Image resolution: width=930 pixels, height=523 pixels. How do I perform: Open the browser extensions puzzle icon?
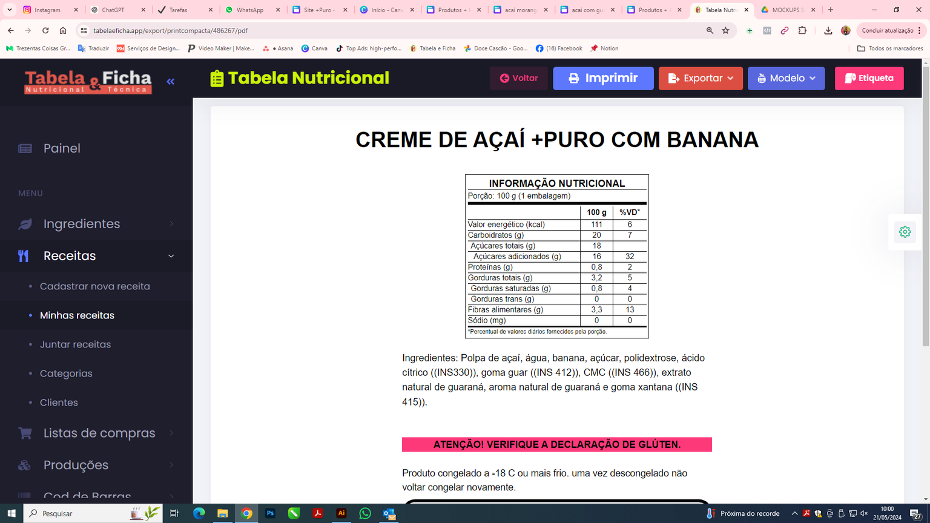(x=802, y=30)
